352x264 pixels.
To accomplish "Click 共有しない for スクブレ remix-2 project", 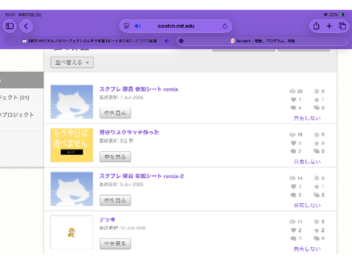I will pyautogui.click(x=307, y=205).
